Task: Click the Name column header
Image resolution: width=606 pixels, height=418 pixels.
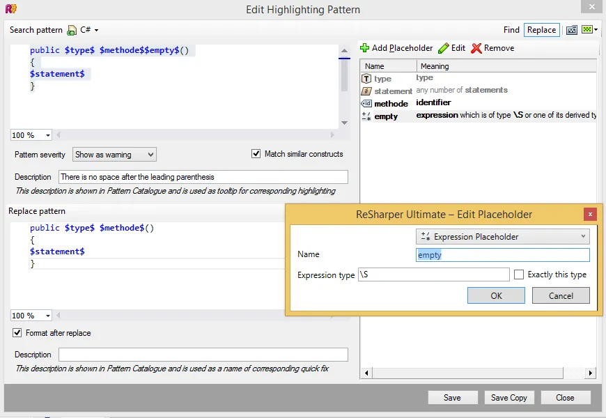Action: pos(389,66)
